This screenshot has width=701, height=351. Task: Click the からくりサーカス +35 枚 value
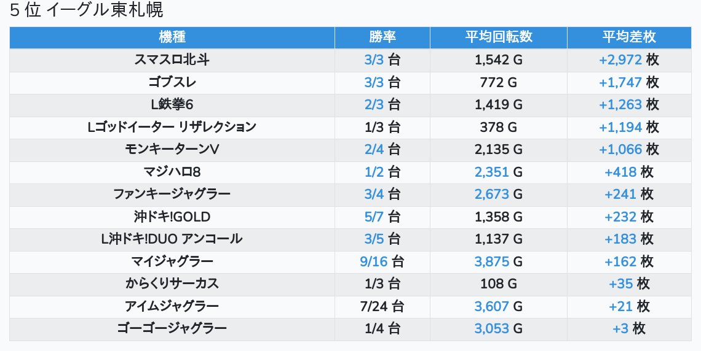[x=620, y=283]
